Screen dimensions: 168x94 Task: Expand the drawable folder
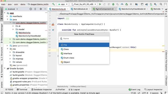tap(10, 52)
